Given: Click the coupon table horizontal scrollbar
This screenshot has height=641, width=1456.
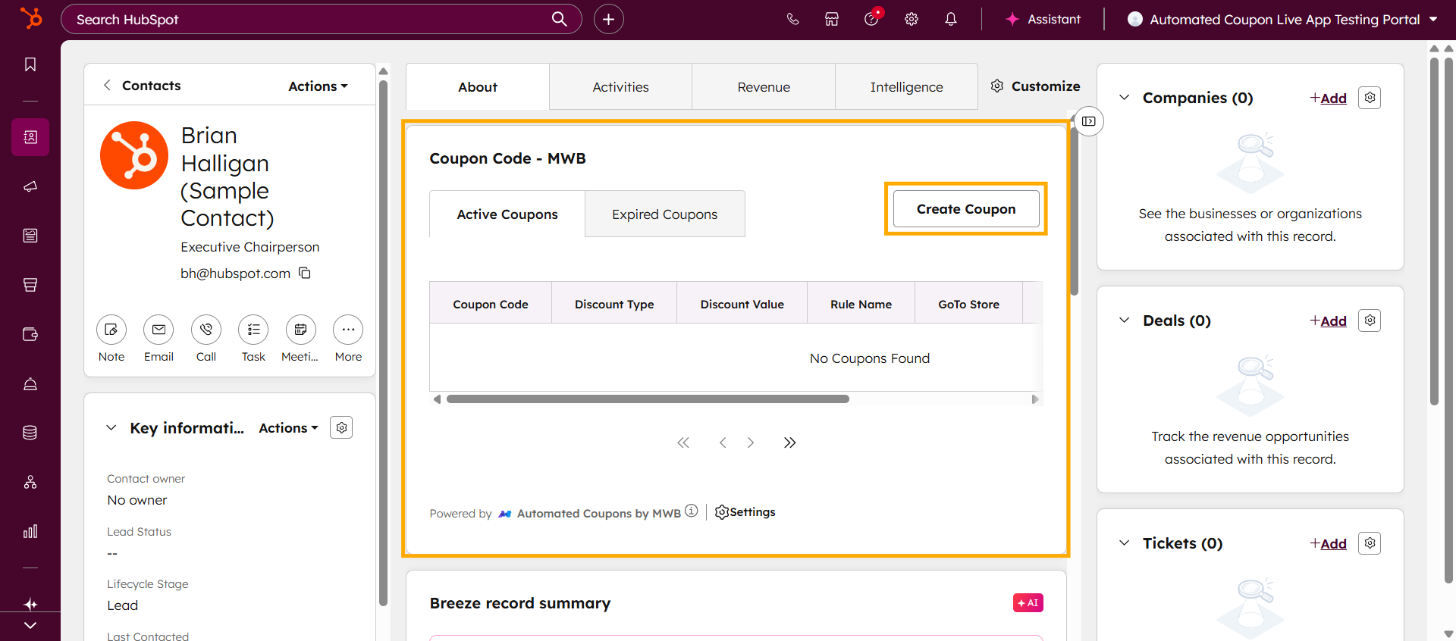Looking at the screenshot, I should coord(647,399).
